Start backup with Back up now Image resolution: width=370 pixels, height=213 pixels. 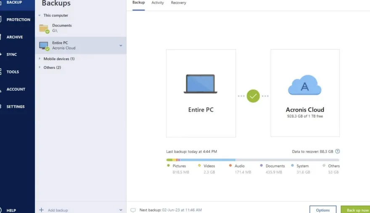(x=355, y=210)
